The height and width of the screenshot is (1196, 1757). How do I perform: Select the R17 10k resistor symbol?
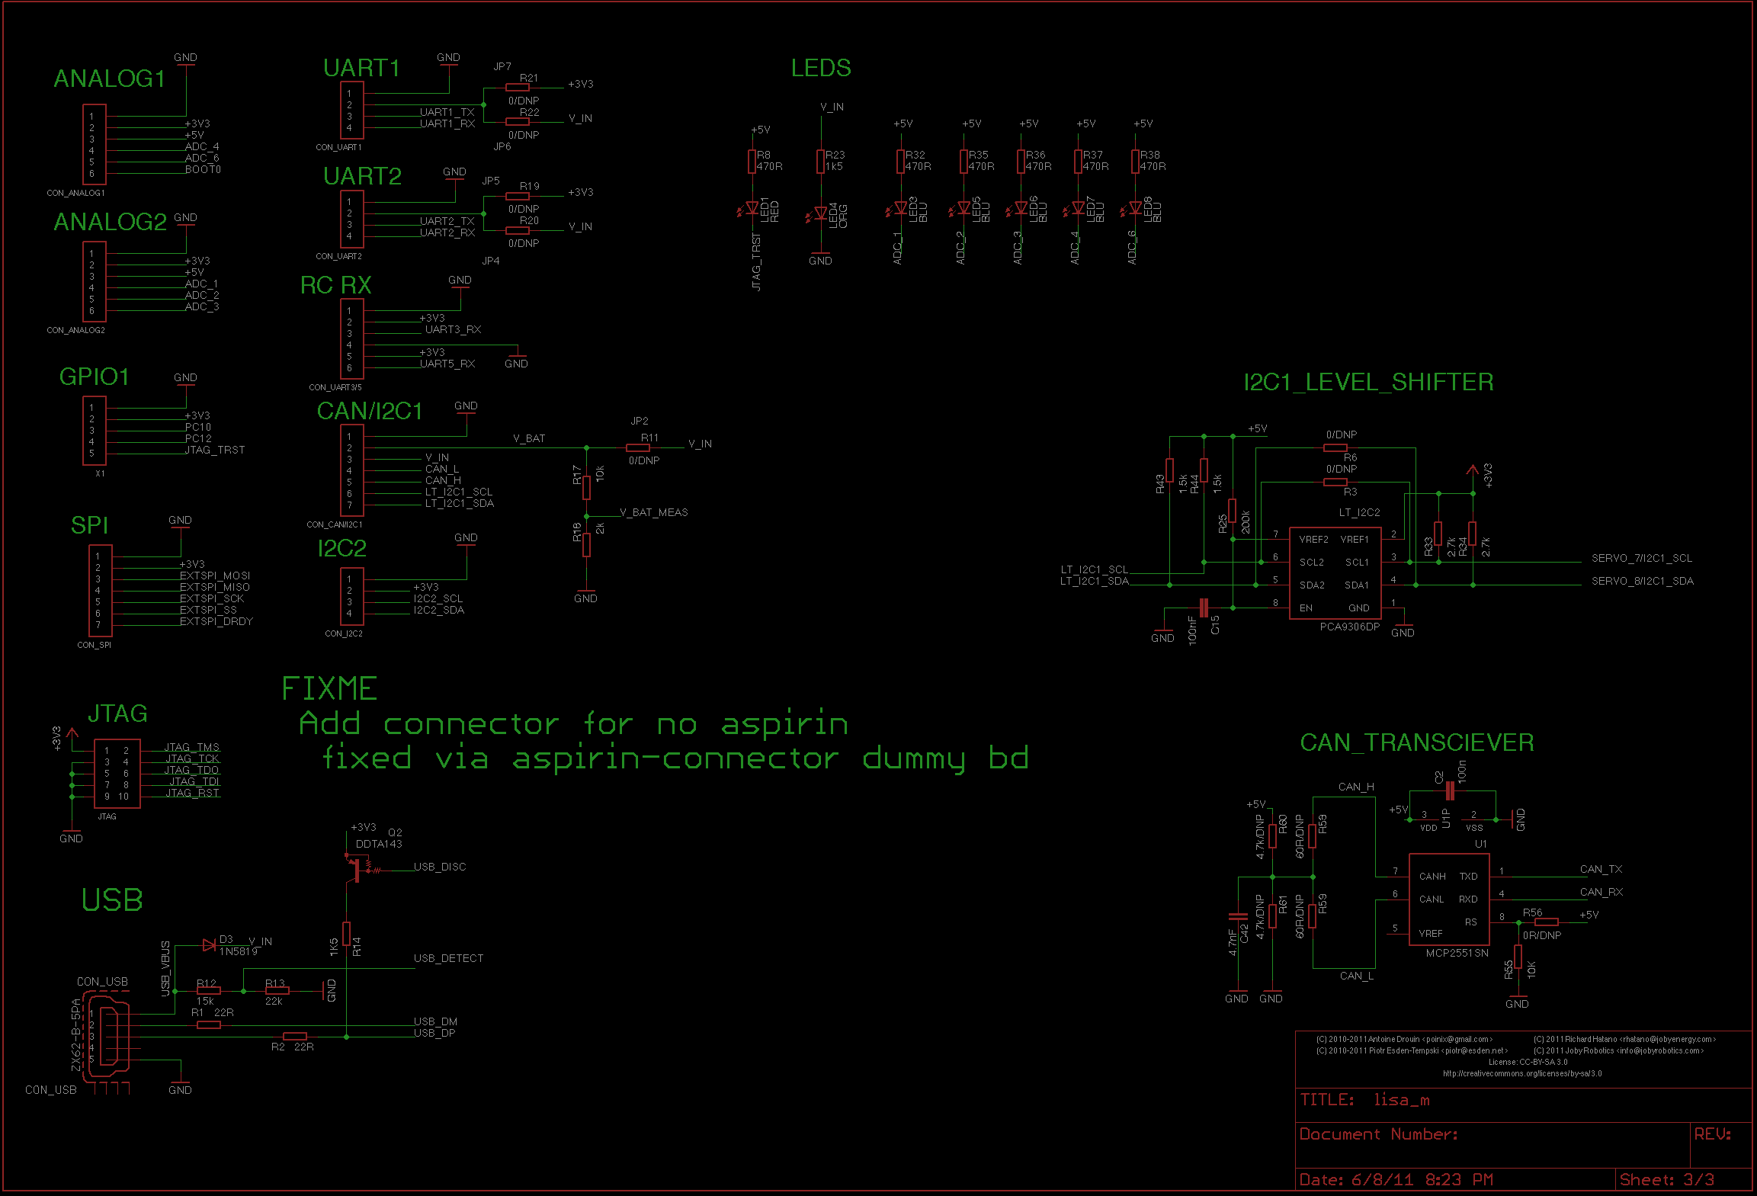[x=586, y=487]
